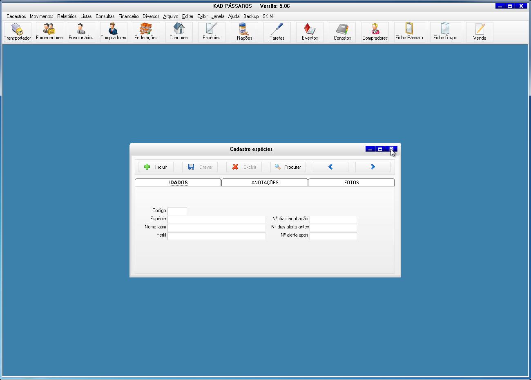Go to next record with right arrow
Viewport: 531px width, 380px height.
(373, 167)
